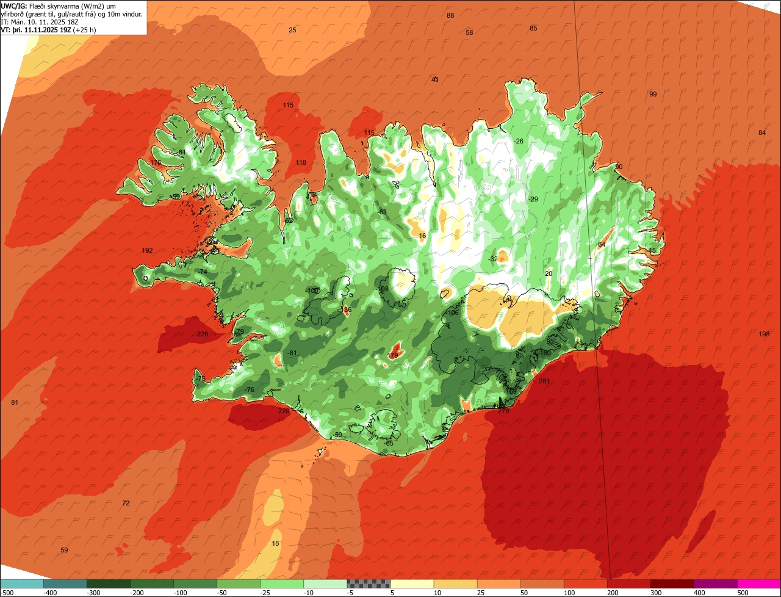Click the land value 108
Viewport: 781px width, 597px height.
coord(383,289)
